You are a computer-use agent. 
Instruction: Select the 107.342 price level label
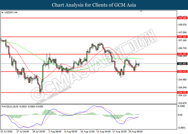[x=182, y=37]
